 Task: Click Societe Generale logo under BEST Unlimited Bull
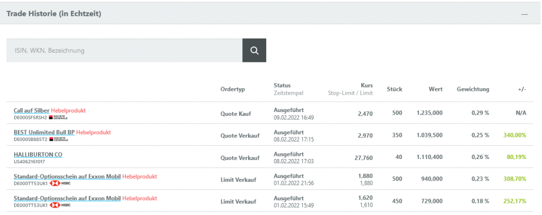(58, 139)
